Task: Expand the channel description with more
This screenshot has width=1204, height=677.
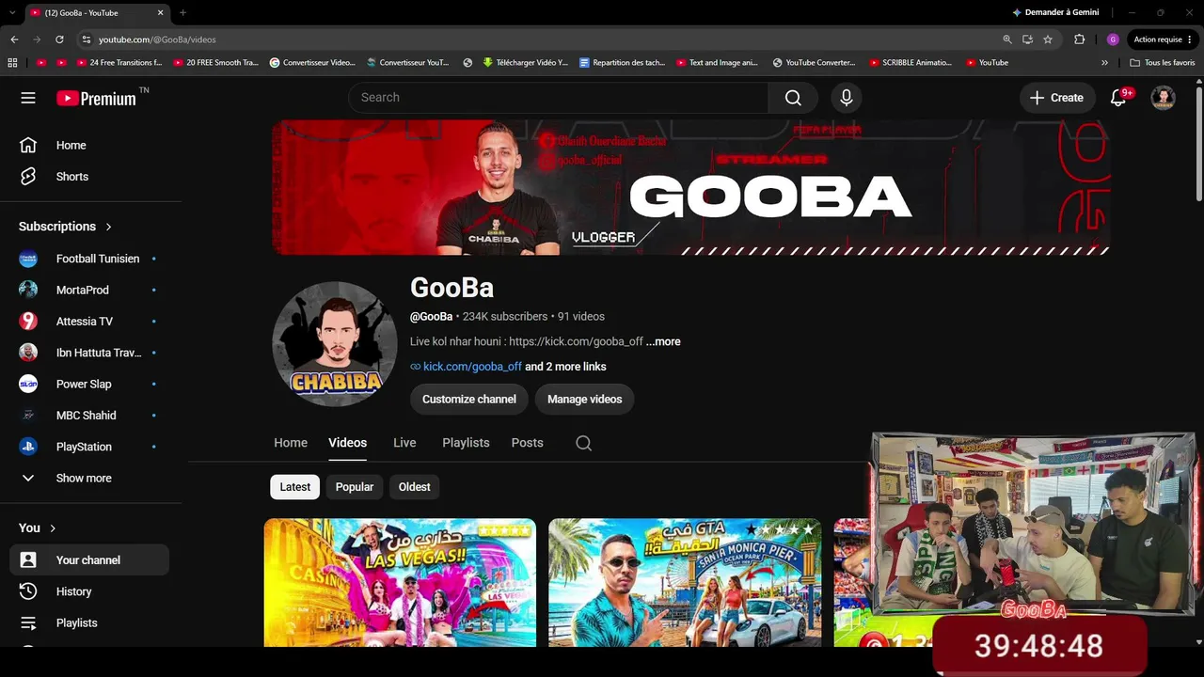Action: [x=663, y=341]
